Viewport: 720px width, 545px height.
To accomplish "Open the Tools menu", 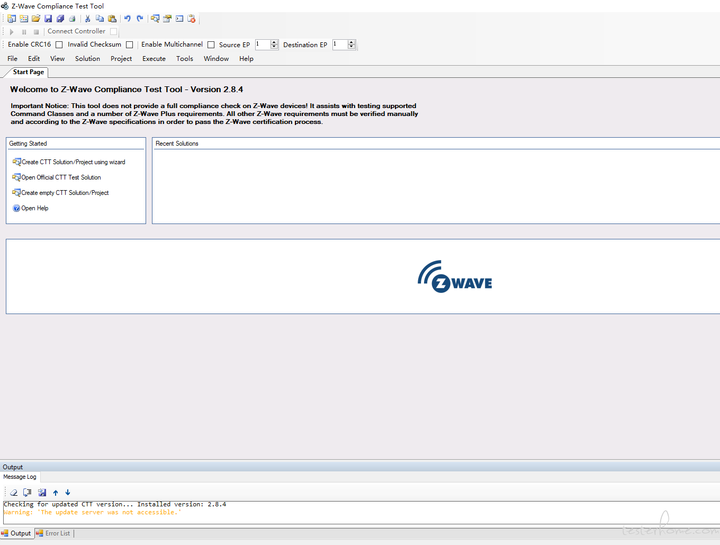I will click(185, 59).
